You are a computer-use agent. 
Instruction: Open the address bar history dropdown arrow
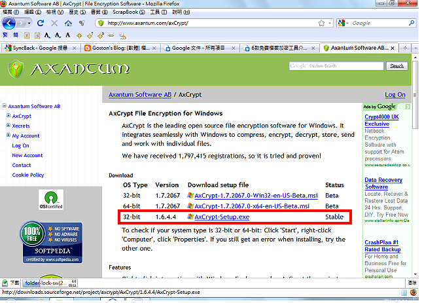[x=330, y=23]
